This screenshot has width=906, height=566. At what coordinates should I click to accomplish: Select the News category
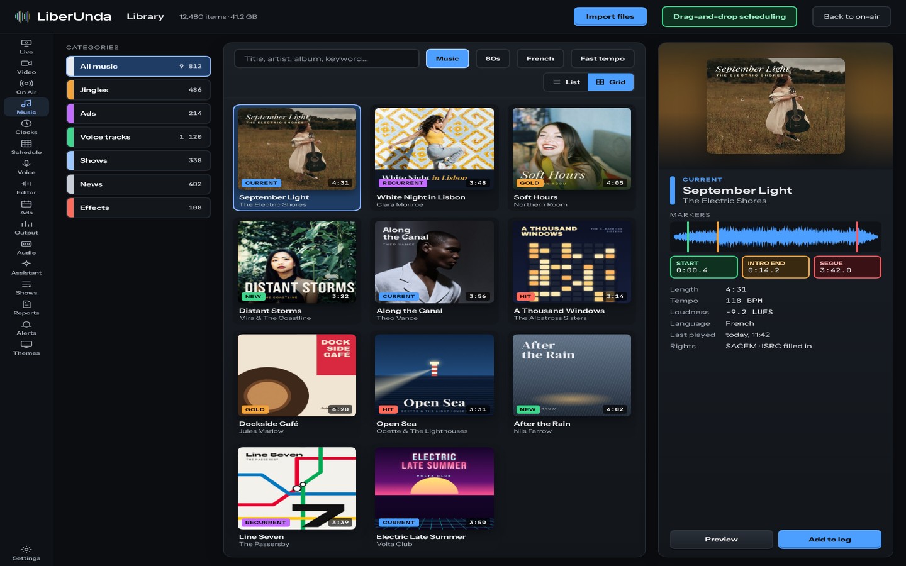tap(138, 184)
